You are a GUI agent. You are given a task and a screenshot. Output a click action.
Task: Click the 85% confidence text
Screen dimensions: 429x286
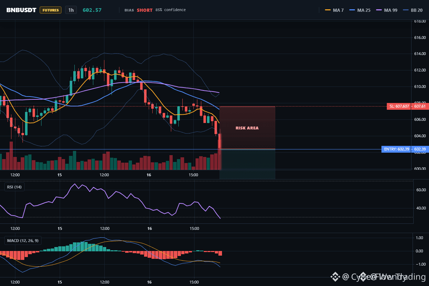point(171,10)
